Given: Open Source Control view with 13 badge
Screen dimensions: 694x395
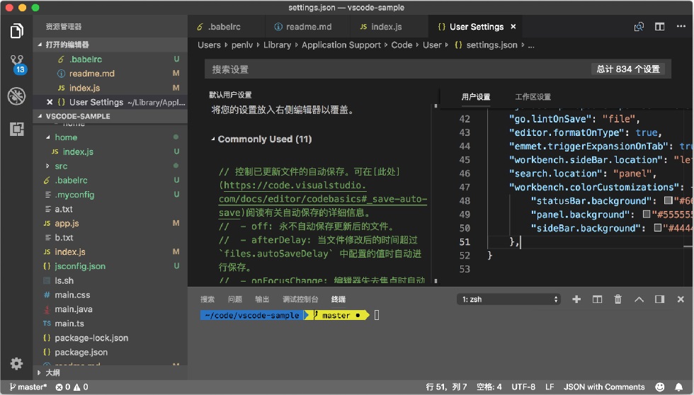Looking at the screenshot, I should tap(18, 64).
